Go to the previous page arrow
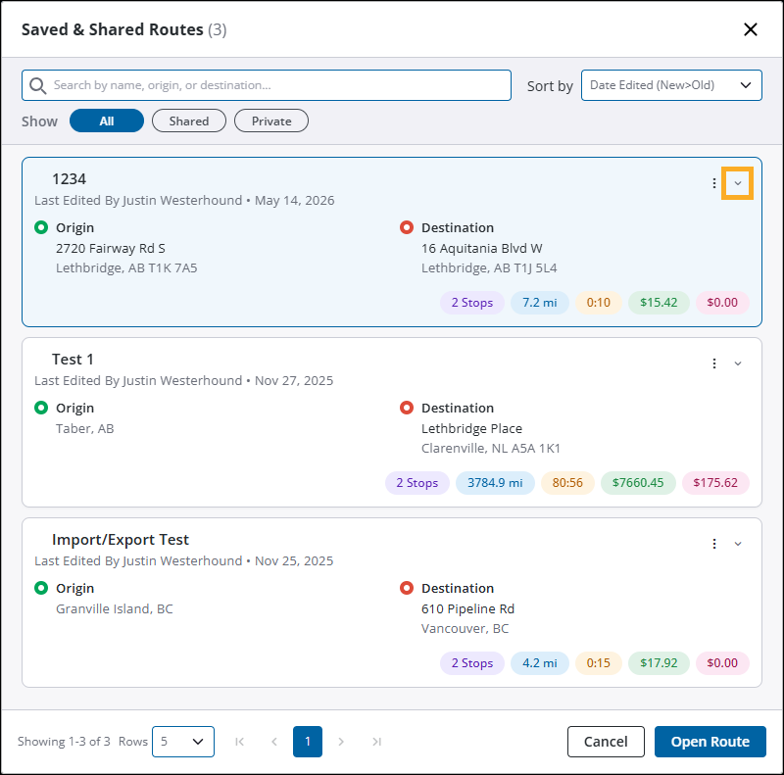The width and height of the screenshot is (784, 775). pos(274,742)
